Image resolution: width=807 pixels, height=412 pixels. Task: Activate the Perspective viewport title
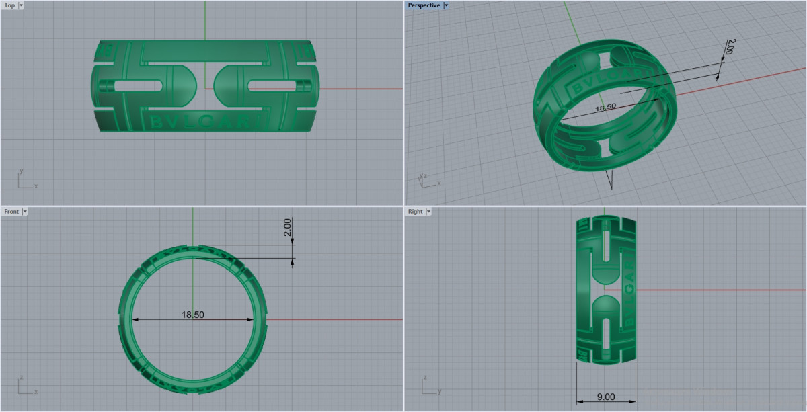(x=424, y=5)
